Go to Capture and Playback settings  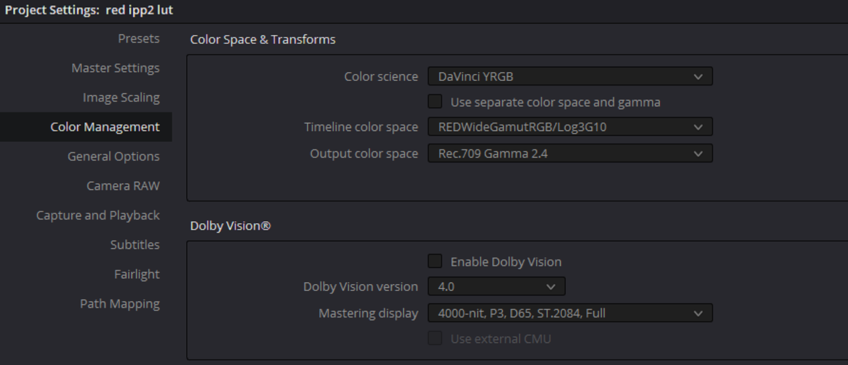pos(98,215)
